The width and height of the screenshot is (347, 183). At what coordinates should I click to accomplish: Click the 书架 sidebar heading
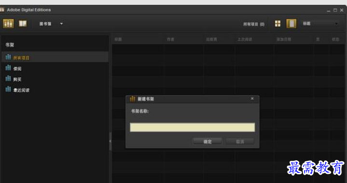(10, 45)
